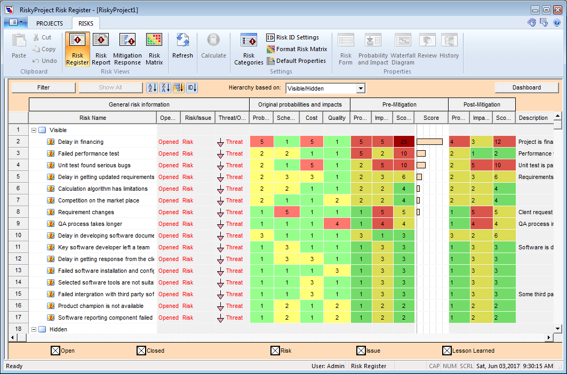This screenshot has width=567, height=374.
Task: Click Opened status of Software reporting component failed
Action: click(x=168, y=318)
